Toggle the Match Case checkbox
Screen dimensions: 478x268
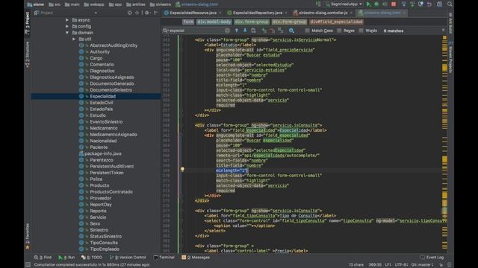tap(307, 31)
